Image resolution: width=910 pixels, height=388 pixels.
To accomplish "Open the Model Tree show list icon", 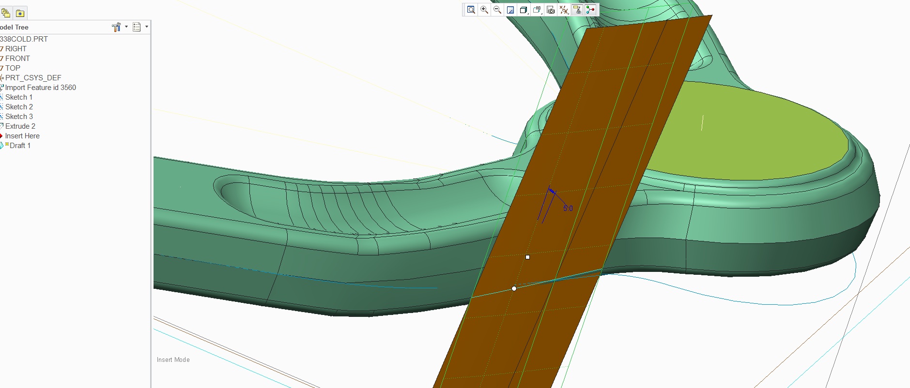I will (x=137, y=27).
